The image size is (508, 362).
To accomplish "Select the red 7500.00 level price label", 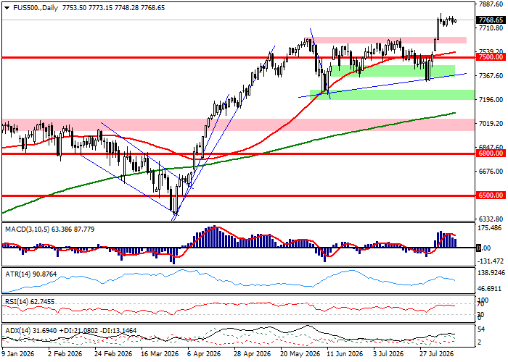I will (491, 57).
